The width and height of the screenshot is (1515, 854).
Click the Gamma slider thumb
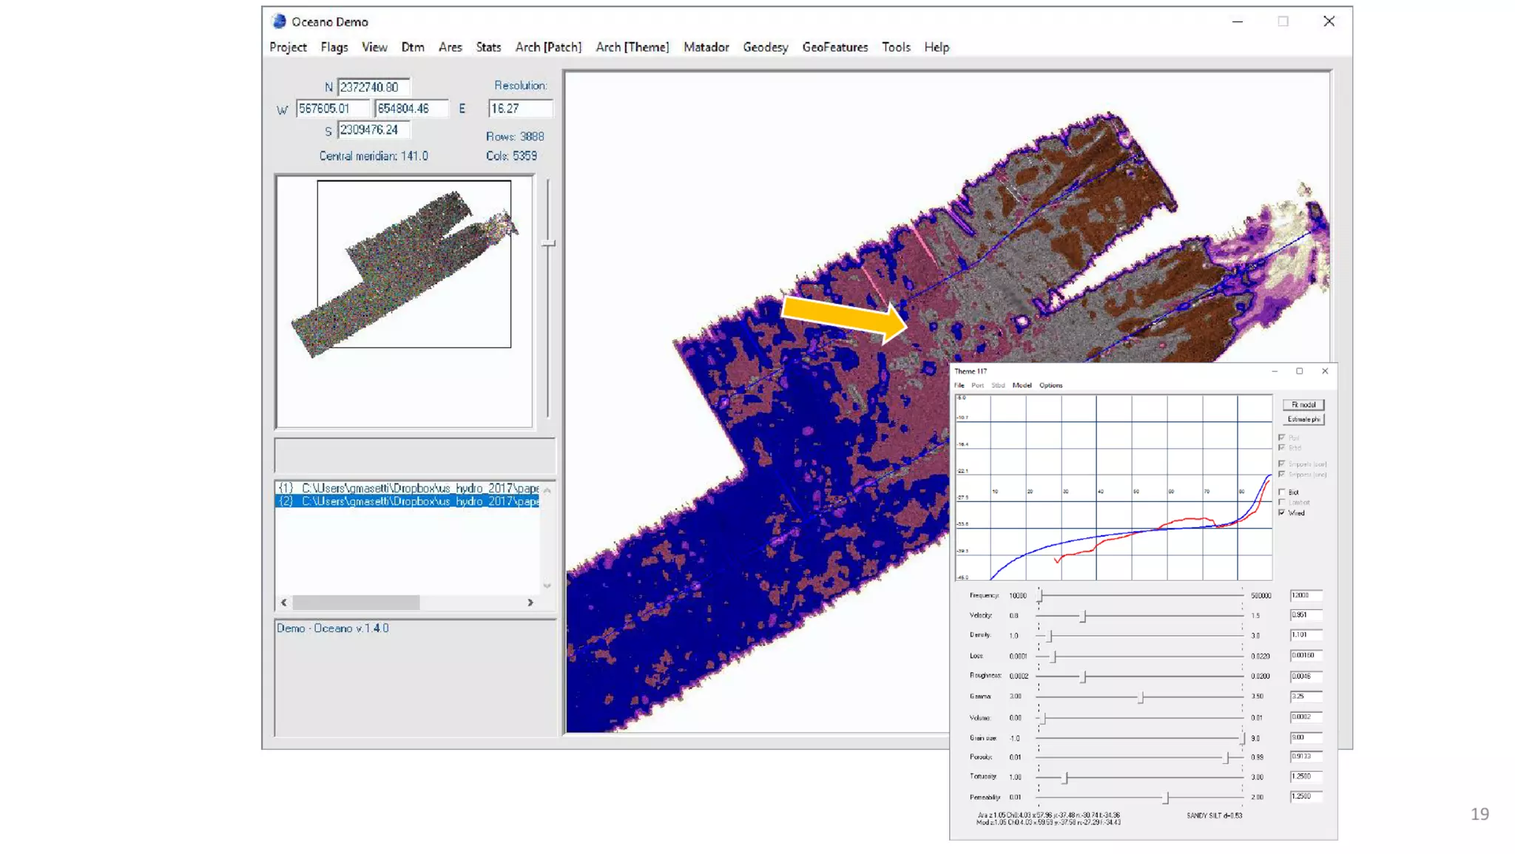(1141, 697)
